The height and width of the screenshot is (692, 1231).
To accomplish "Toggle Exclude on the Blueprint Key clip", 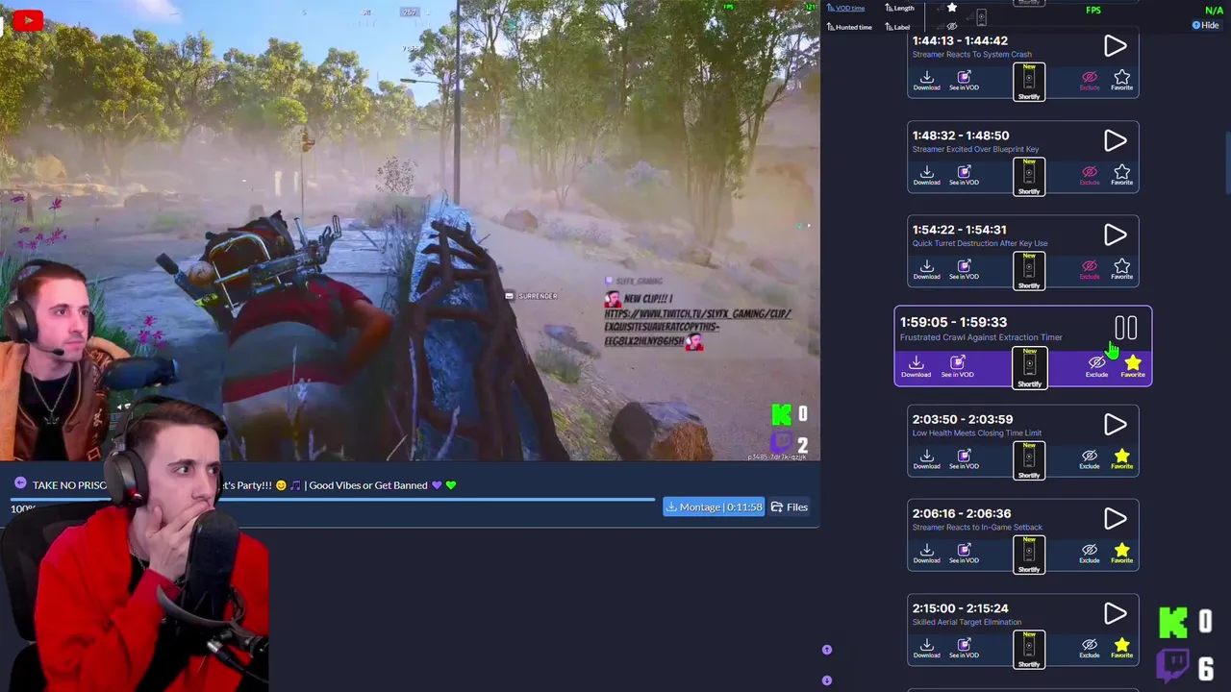I will point(1089,176).
